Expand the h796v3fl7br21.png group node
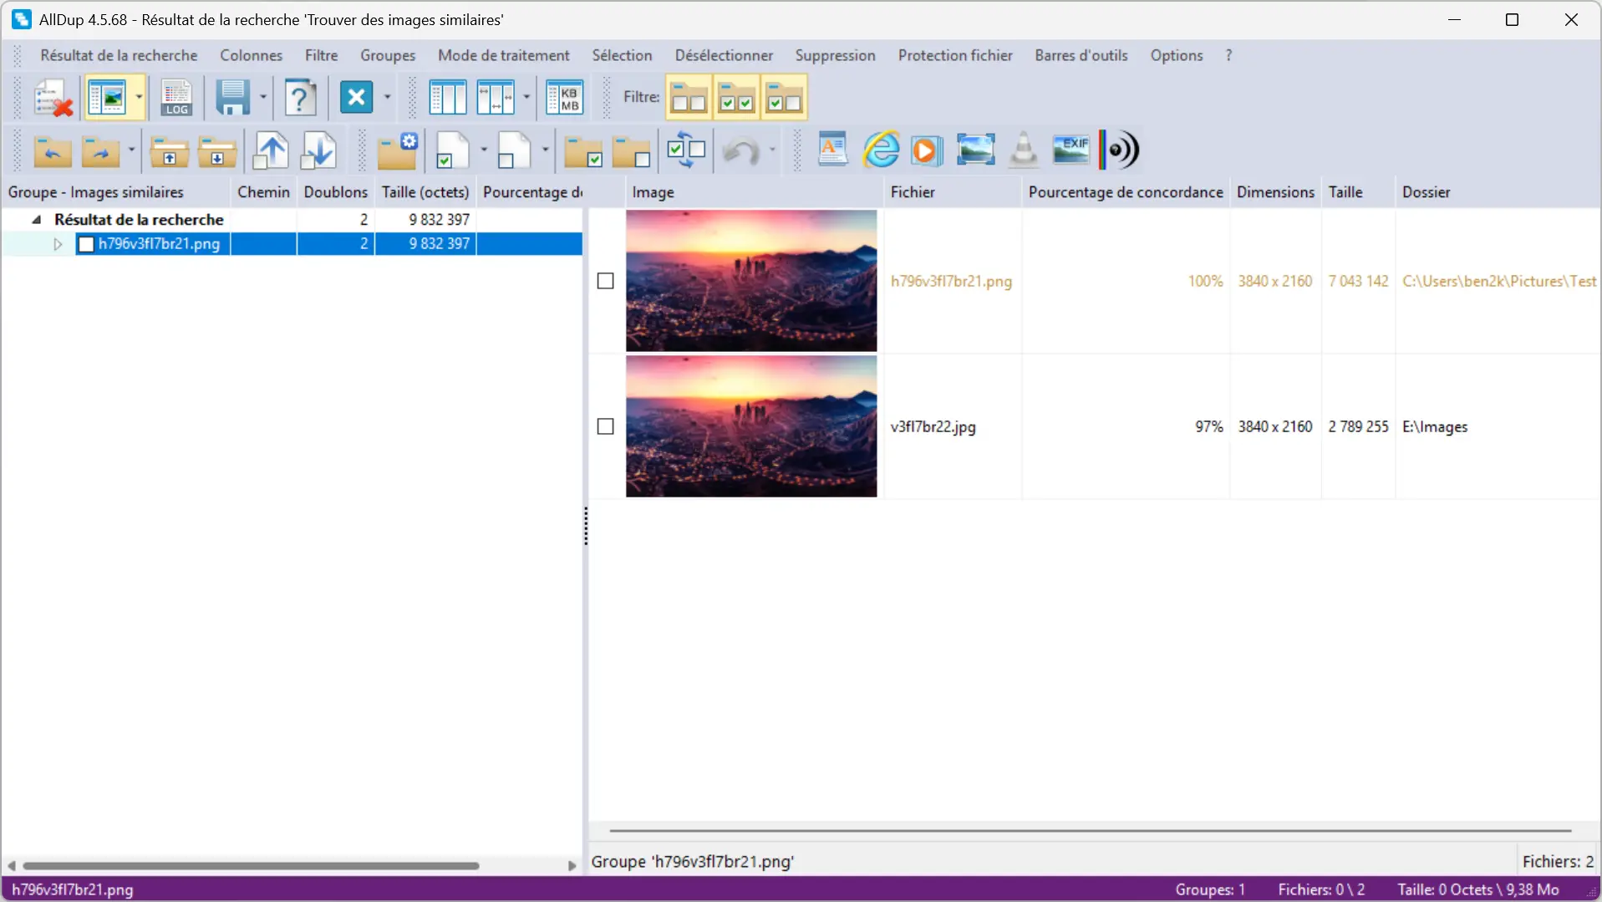The width and height of the screenshot is (1602, 902). click(x=58, y=244)
